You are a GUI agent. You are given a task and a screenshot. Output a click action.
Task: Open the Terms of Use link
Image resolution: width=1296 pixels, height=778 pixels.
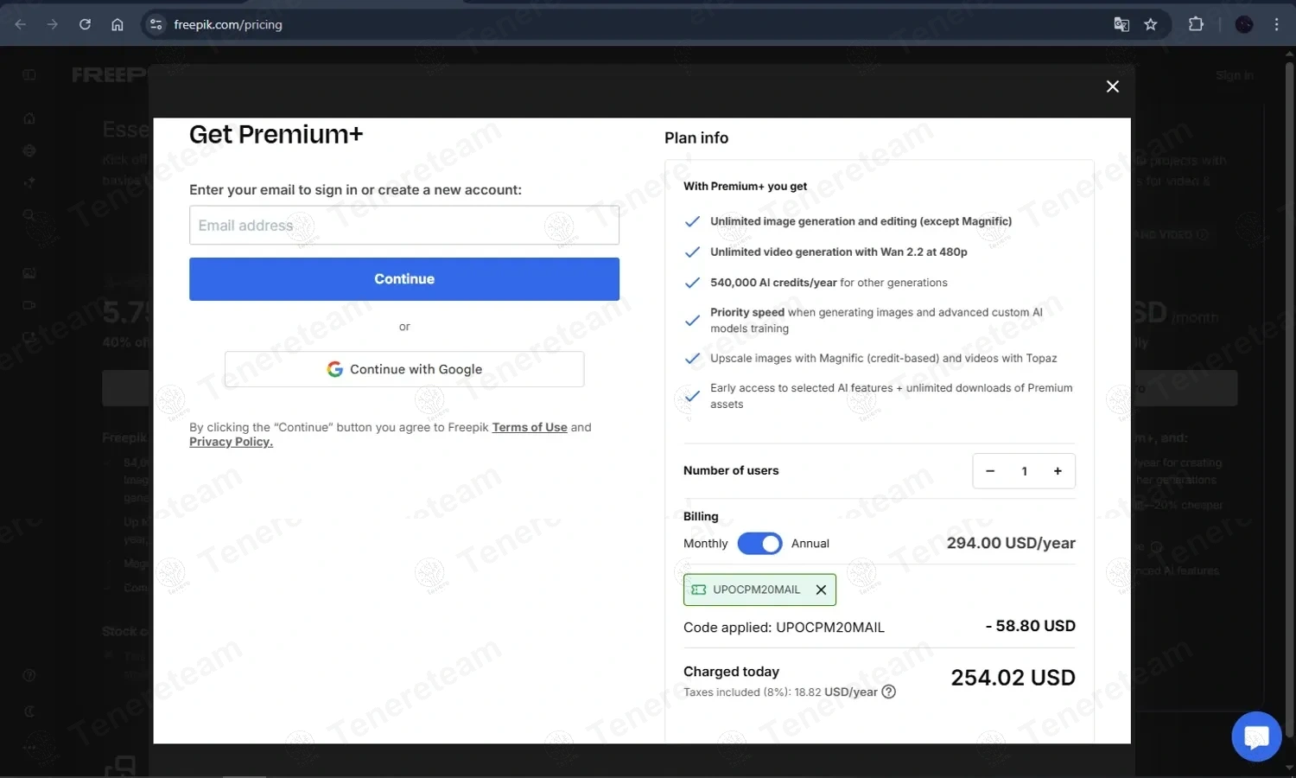coord(530,427)
